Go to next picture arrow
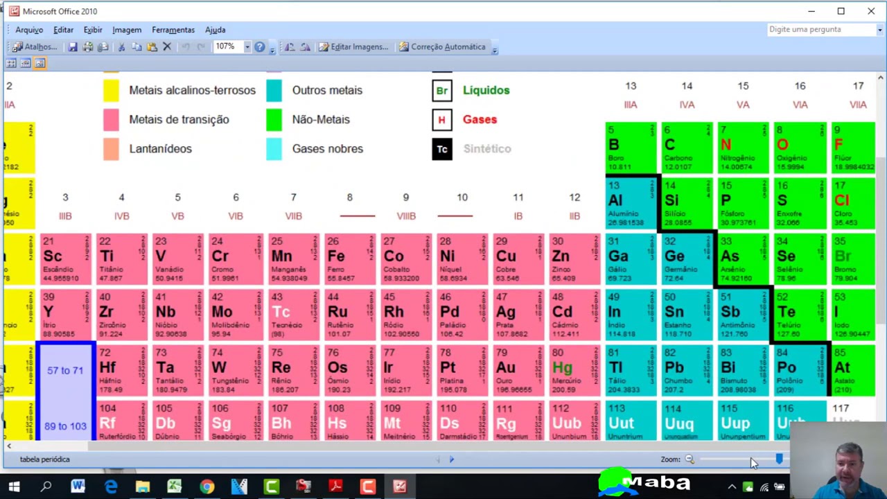This screenshot has width=887, height=499. coord(451,459)
